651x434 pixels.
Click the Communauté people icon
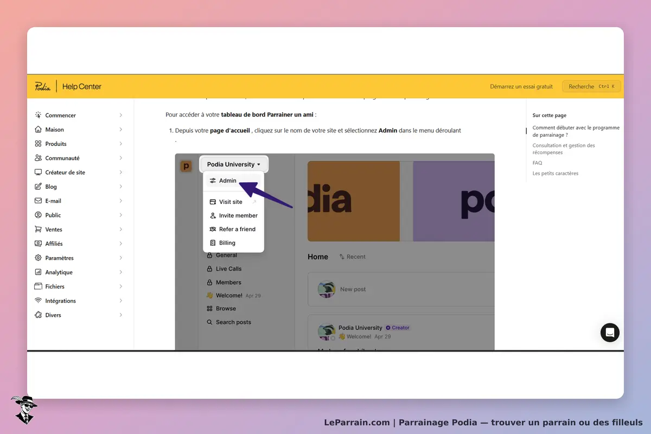point(38,158)
